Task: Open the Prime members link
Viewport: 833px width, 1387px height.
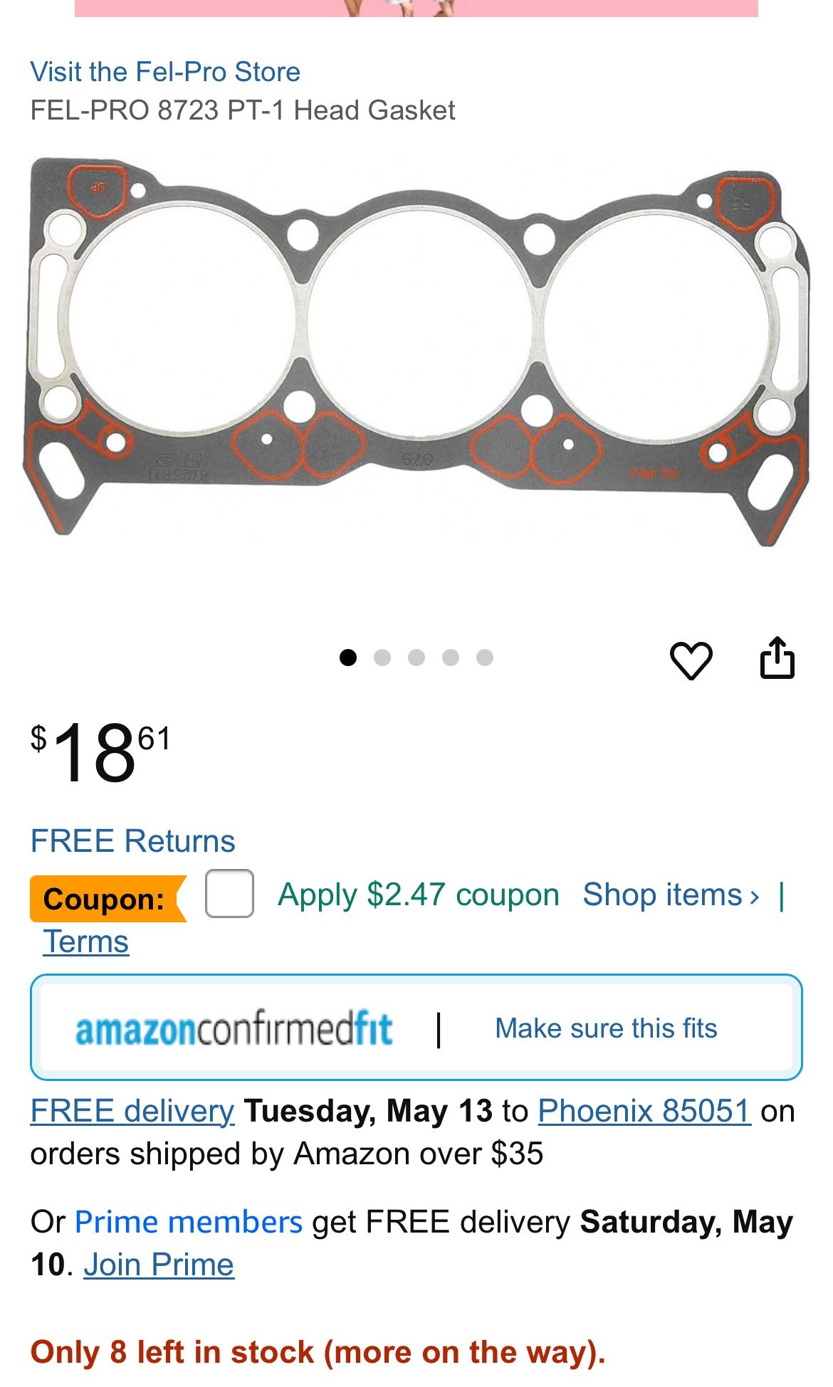Action: tap(189, 1222)
